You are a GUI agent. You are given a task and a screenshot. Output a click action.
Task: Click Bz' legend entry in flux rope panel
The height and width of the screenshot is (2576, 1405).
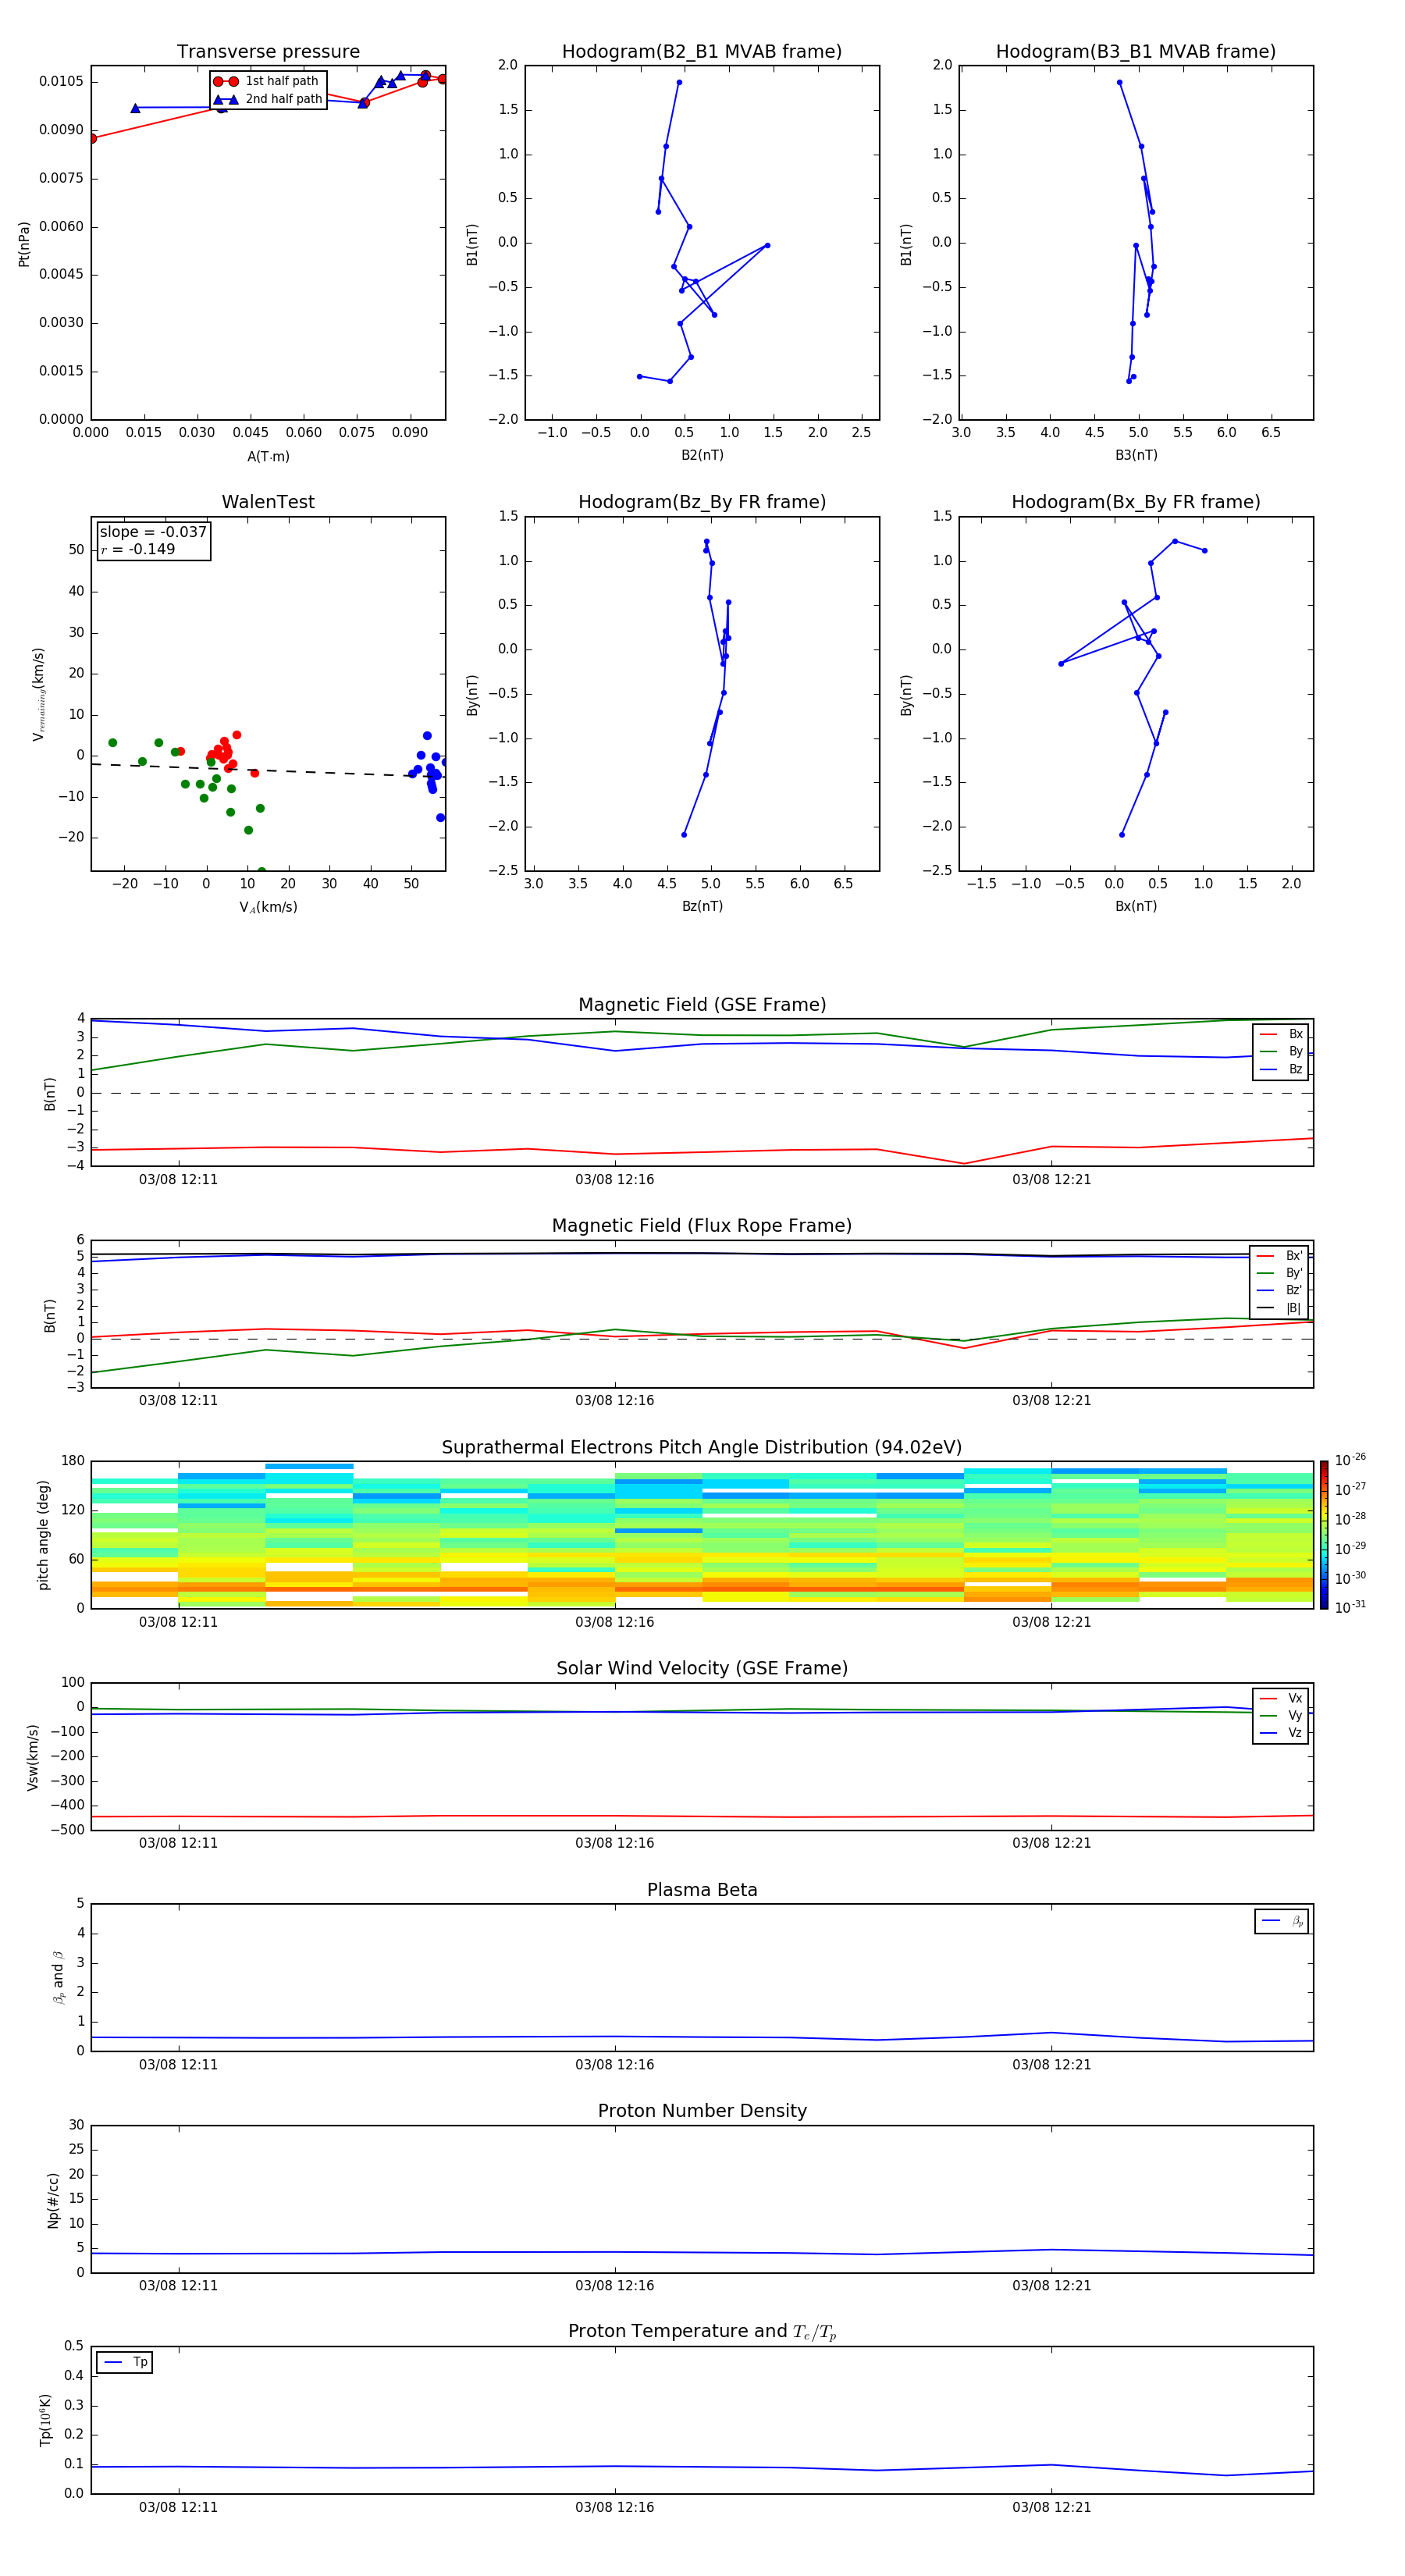(1280, 1291)
